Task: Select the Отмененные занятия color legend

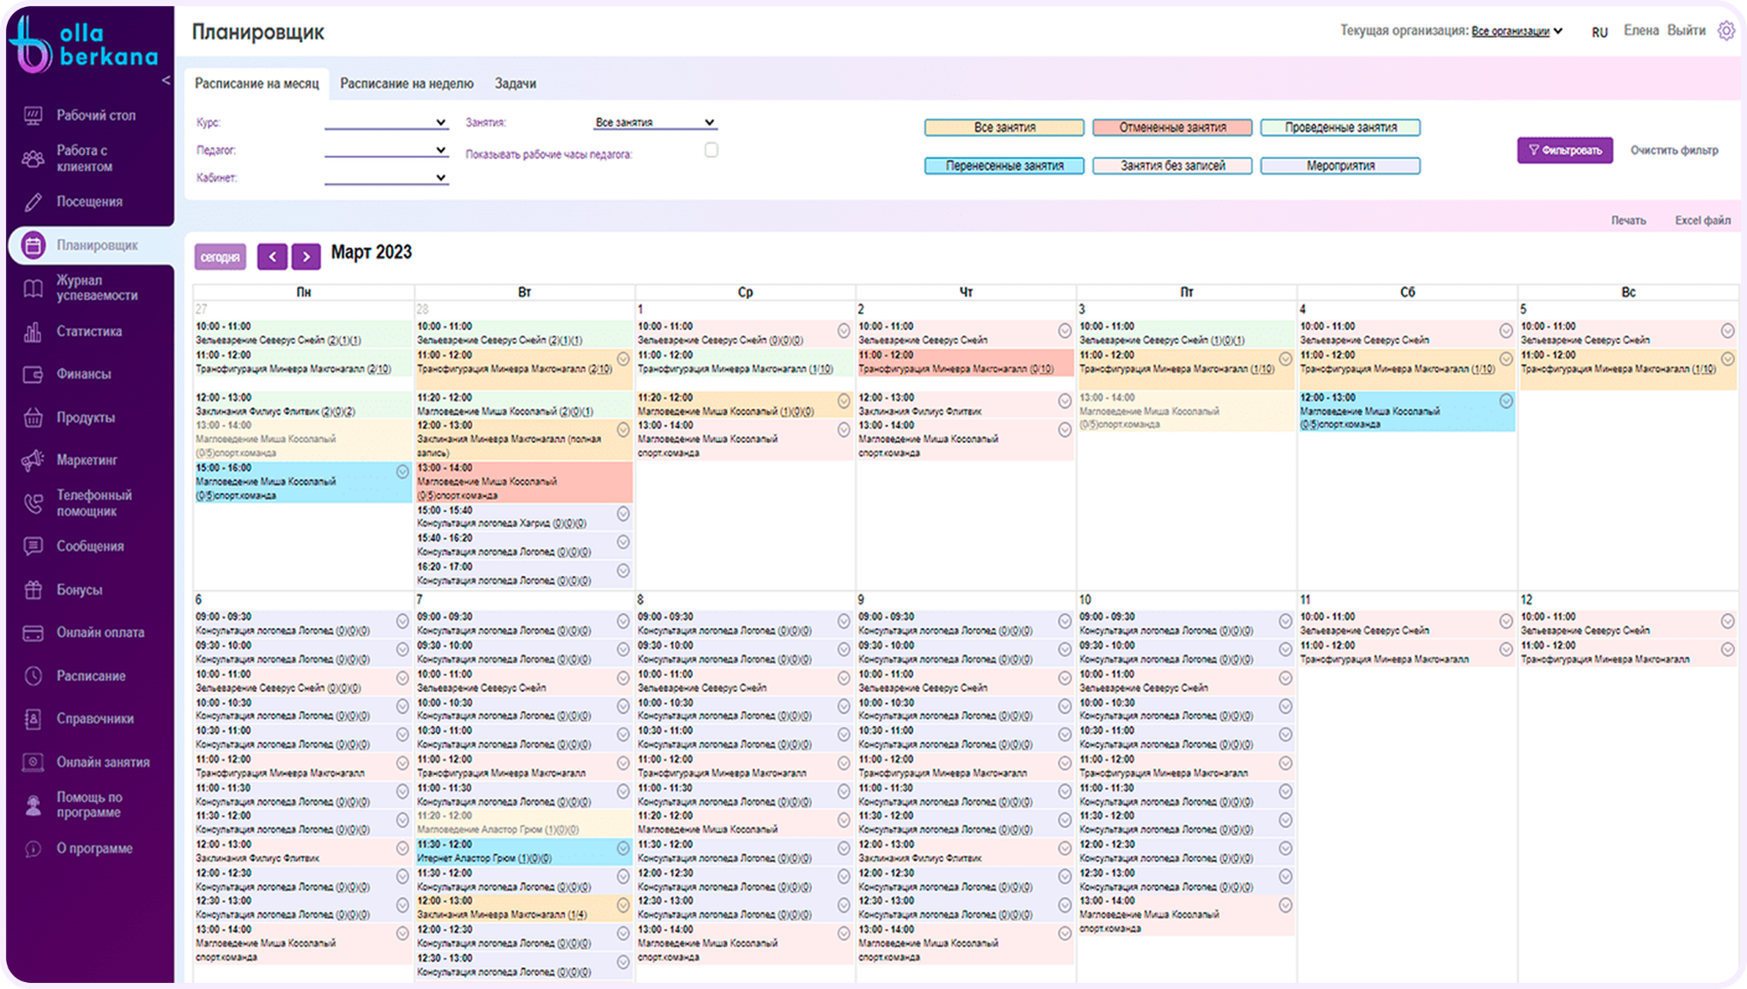Action: pos(1172,128)
